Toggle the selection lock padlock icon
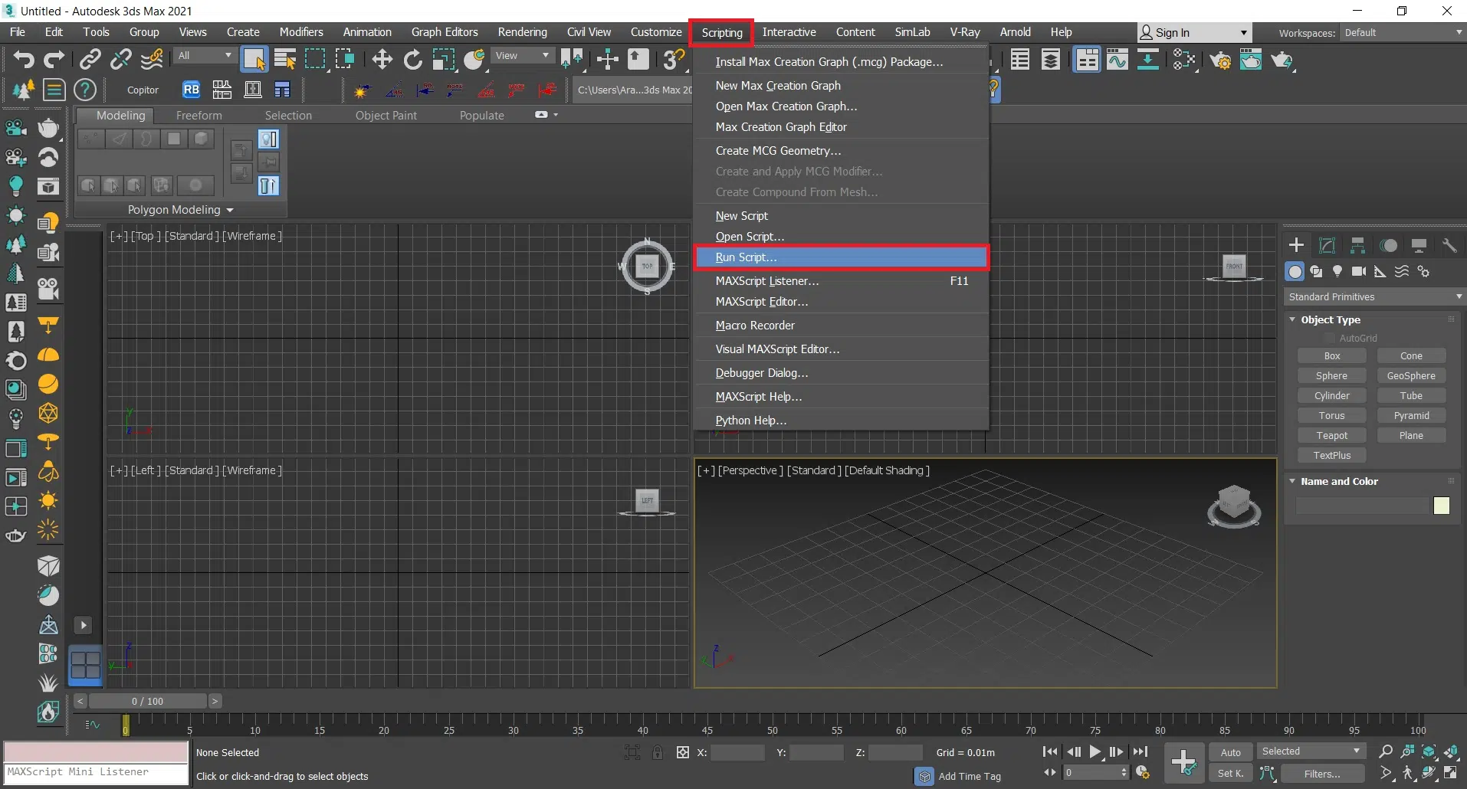The width and height of the screenshot is (1467, 789). pos(658,752)
